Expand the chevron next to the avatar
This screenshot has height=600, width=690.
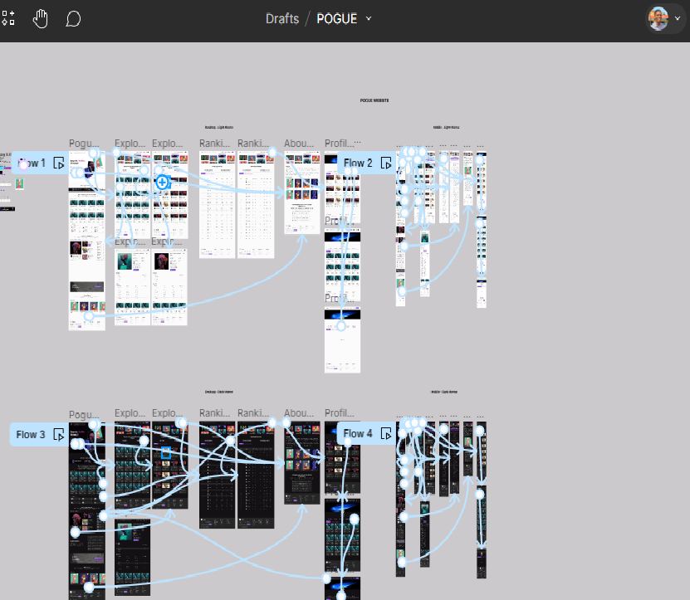point(678,18)
